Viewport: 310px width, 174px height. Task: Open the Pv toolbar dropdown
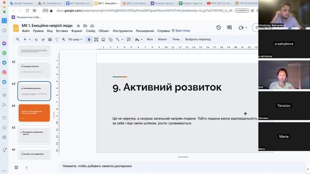coord(139,40)
